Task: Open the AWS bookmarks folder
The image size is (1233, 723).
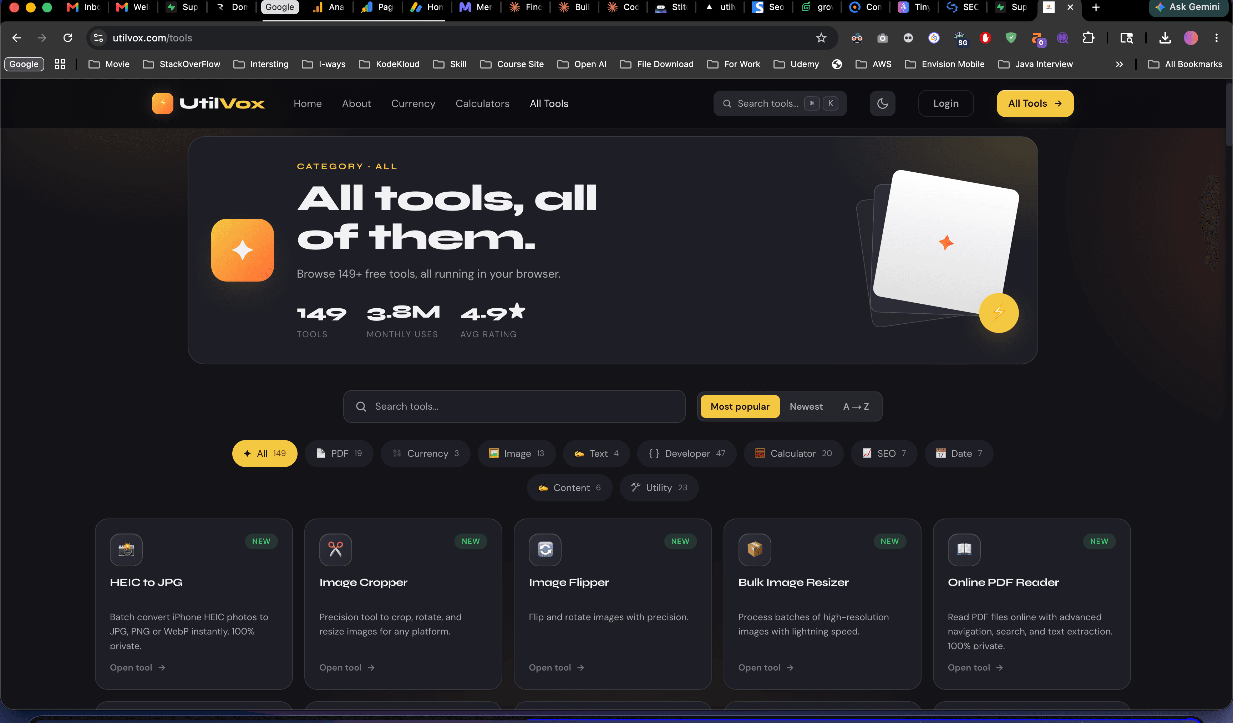Action: click(873, 64)
